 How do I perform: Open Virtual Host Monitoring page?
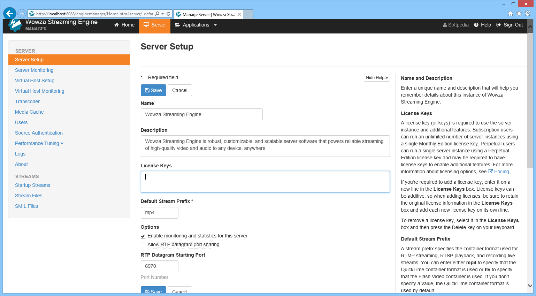39,91
